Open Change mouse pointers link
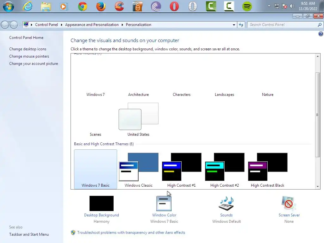Screen dimensions: 324x243 click(29, 56)
